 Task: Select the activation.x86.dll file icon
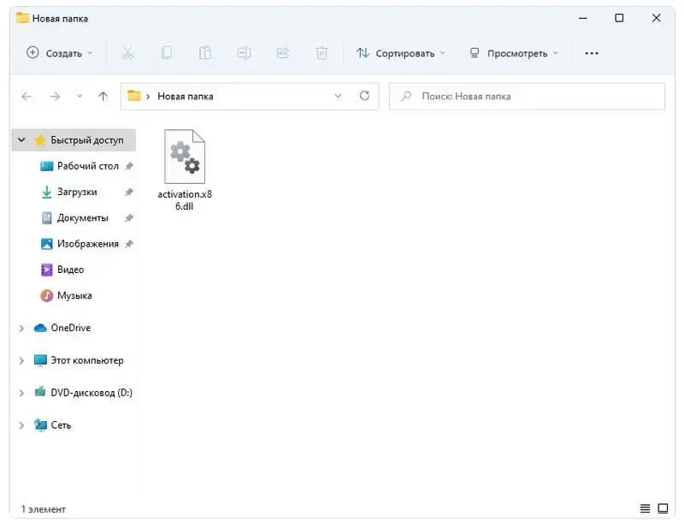[x=185, y=157]
